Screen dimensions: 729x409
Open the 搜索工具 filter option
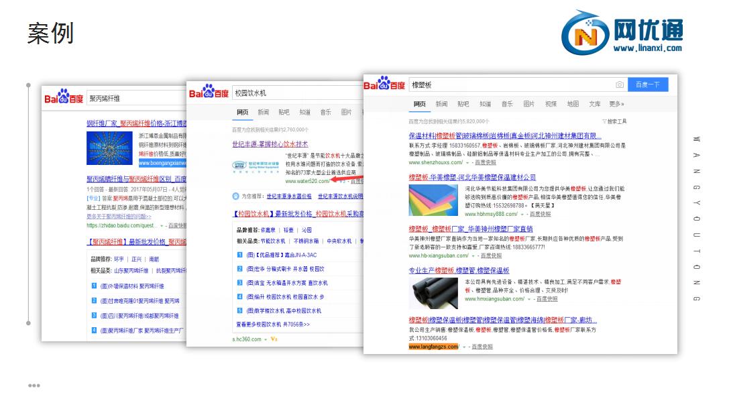[614, 121]
